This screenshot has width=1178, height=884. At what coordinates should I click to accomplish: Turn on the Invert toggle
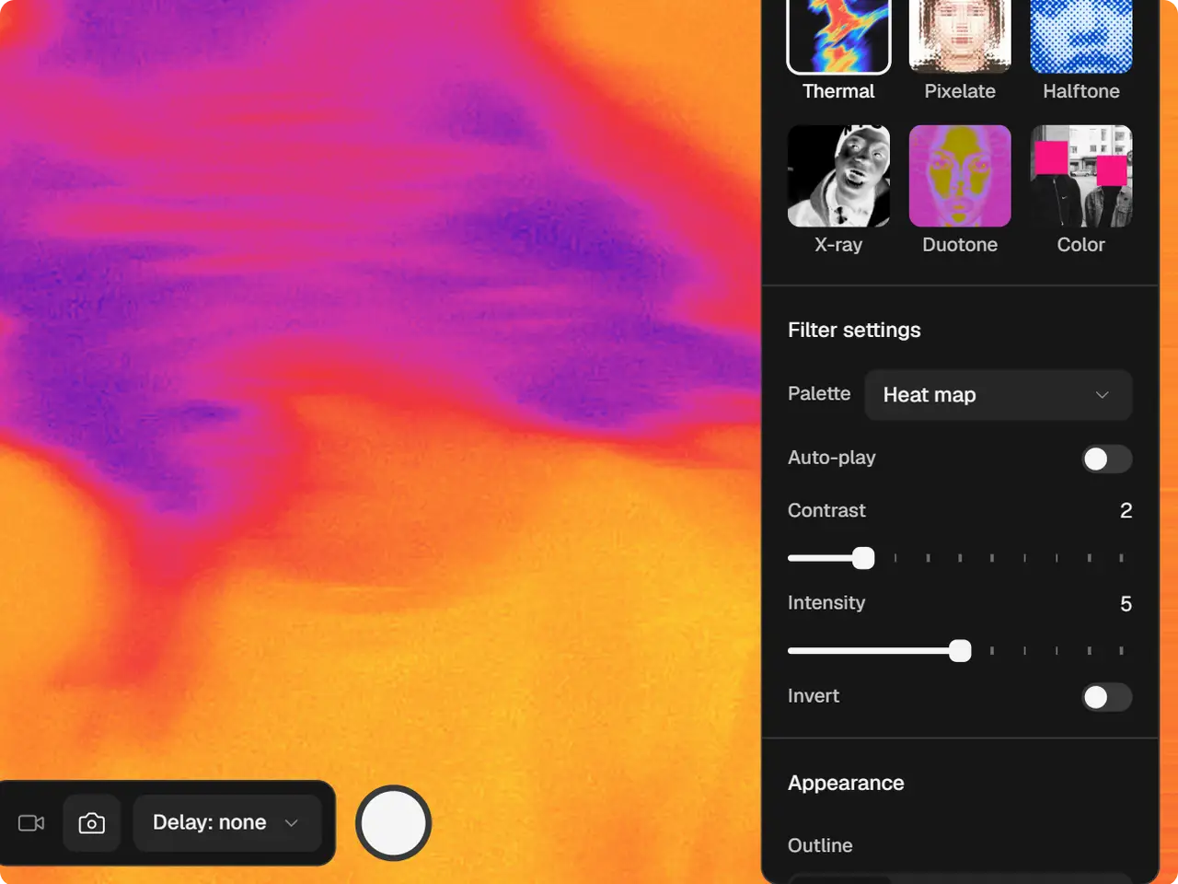click(1106, 697)
